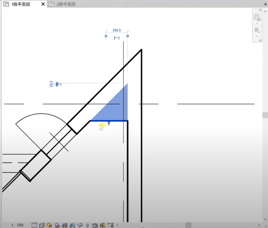The height and width of the screenshot is (228, 268).
Task: Open the view tabs list dropdown
Action: point(265,3)
